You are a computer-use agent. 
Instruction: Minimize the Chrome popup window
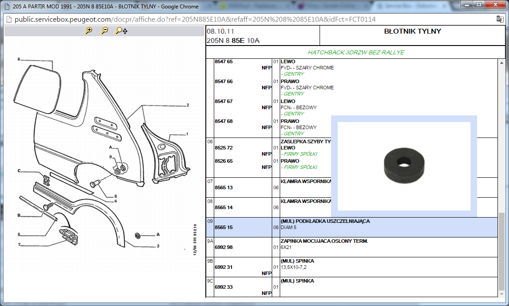[x=467, y=5]
